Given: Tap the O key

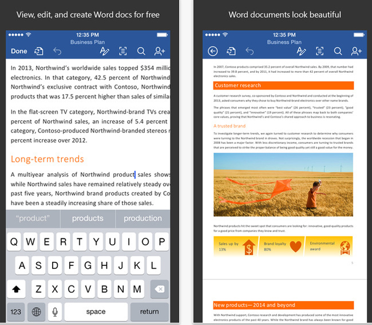Looking at the screenshot, I should pyautogui.click(x=145, y=242).
